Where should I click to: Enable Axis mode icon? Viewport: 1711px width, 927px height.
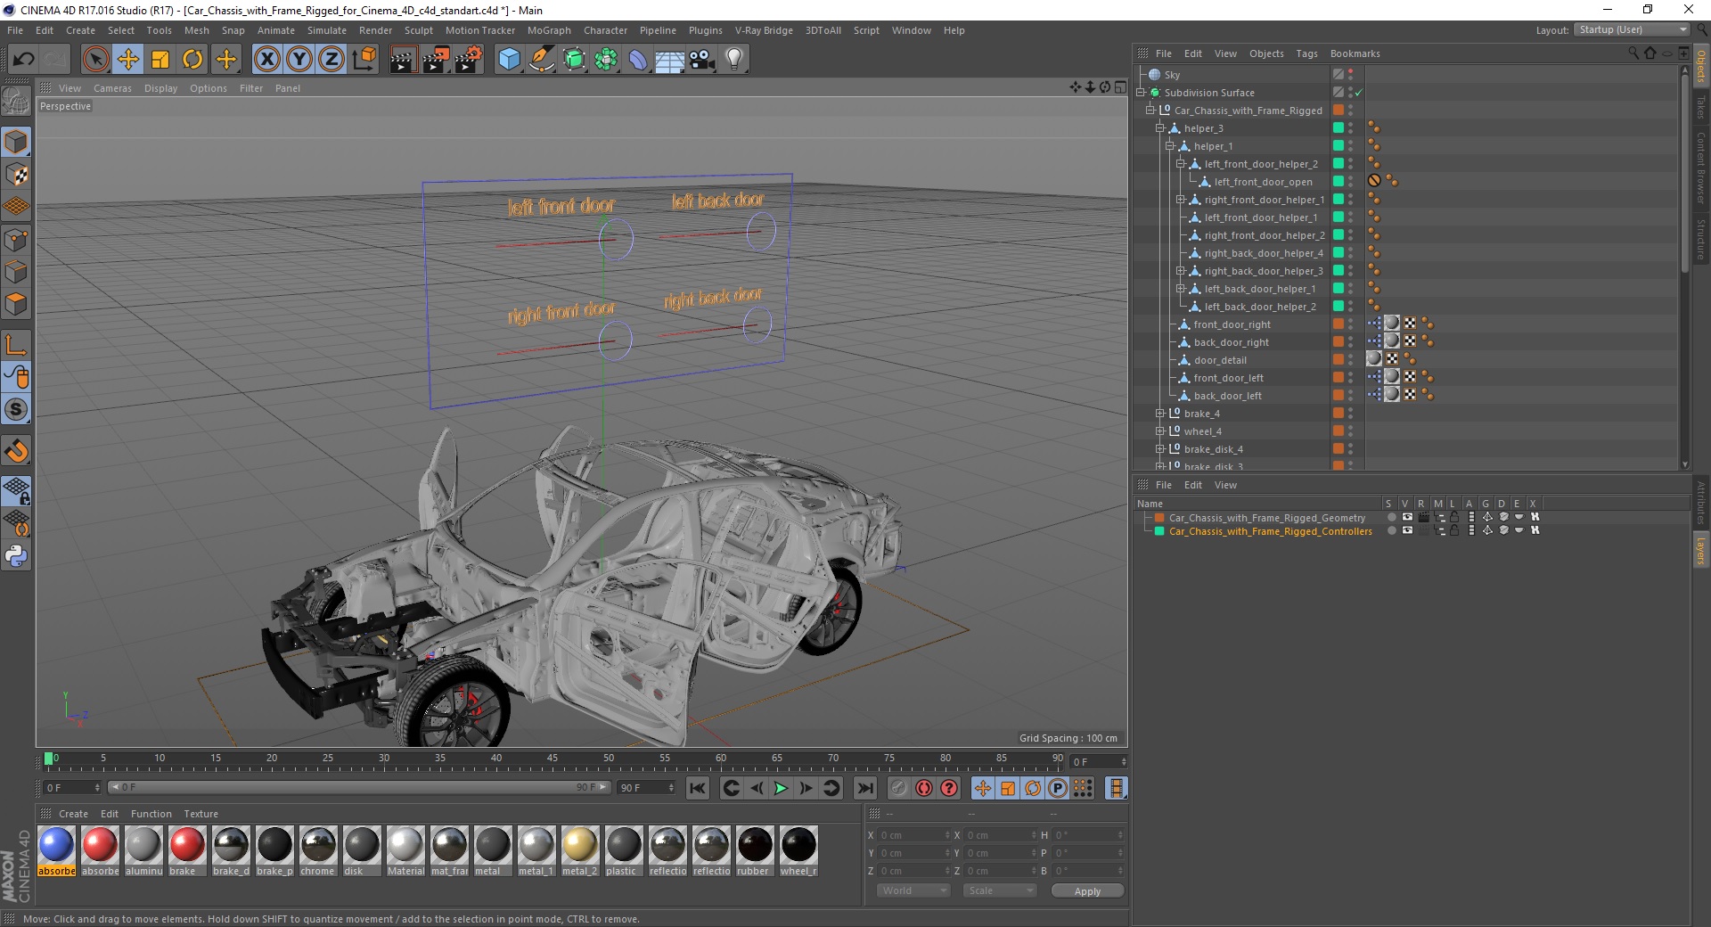(16, 345)
